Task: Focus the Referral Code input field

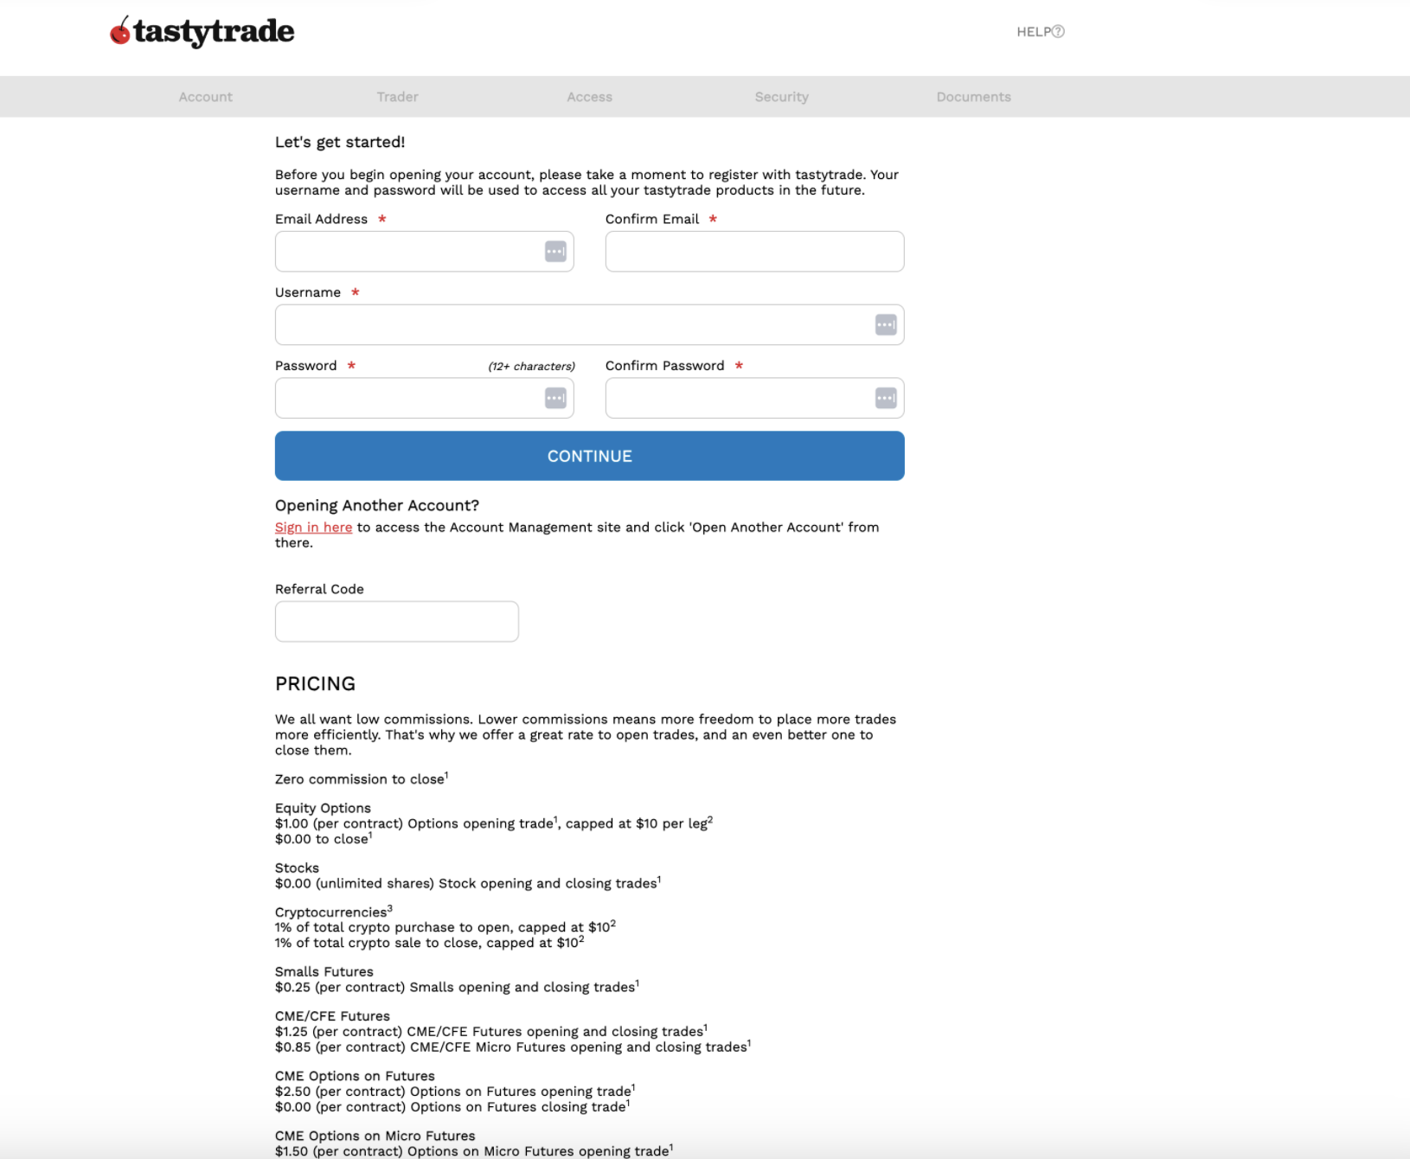Action: [x=397, y=622]
